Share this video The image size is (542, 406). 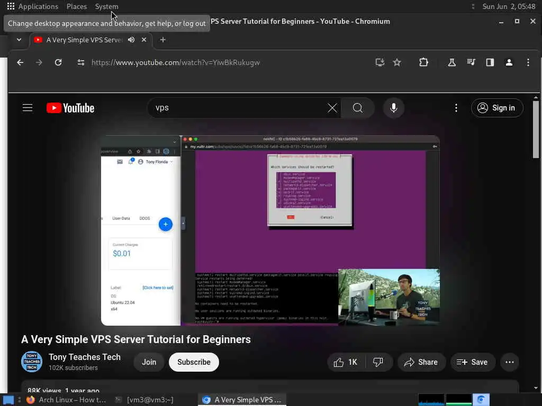421,362
